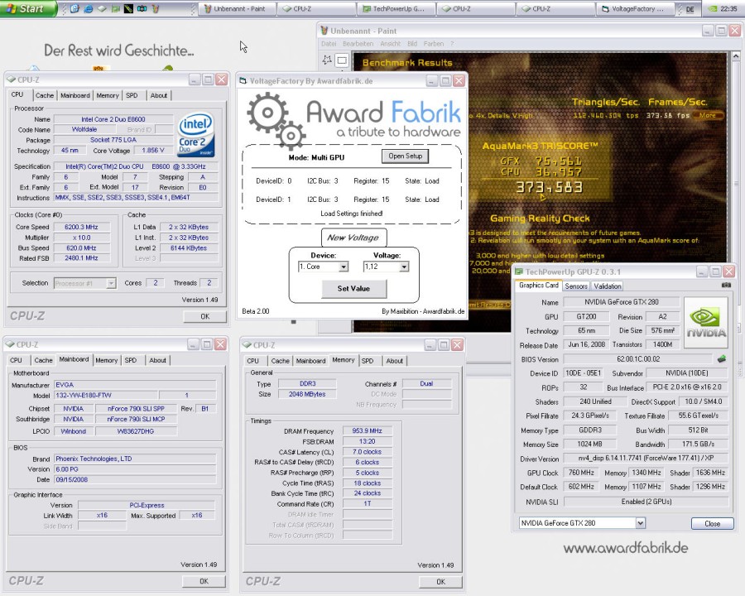Screen dimensions: 745x596
Task: Click the 'Intel Core 2 Duo E8600' name field
Action: [x=113, y=119]
